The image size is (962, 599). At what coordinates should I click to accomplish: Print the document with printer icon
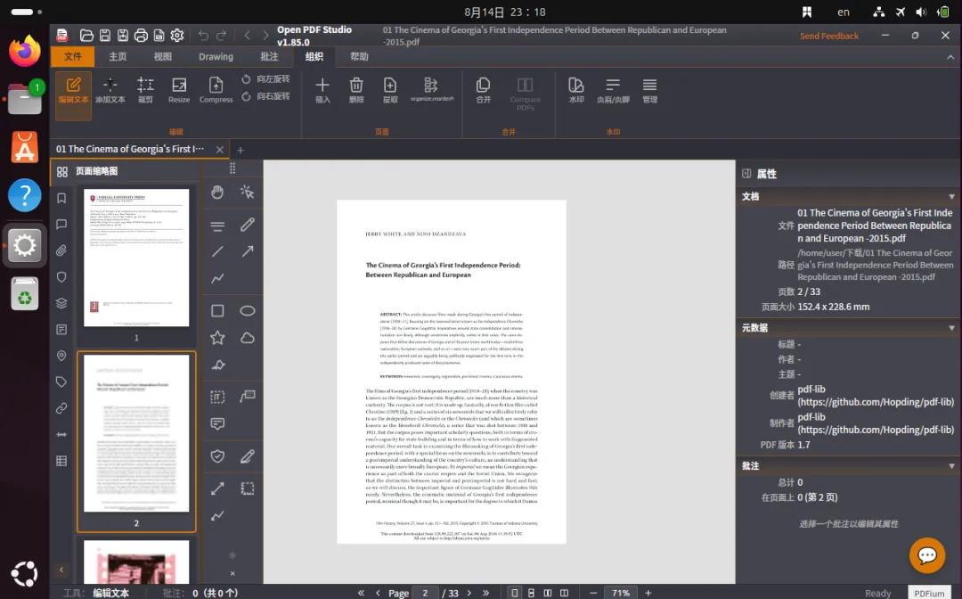pos(141,36)
